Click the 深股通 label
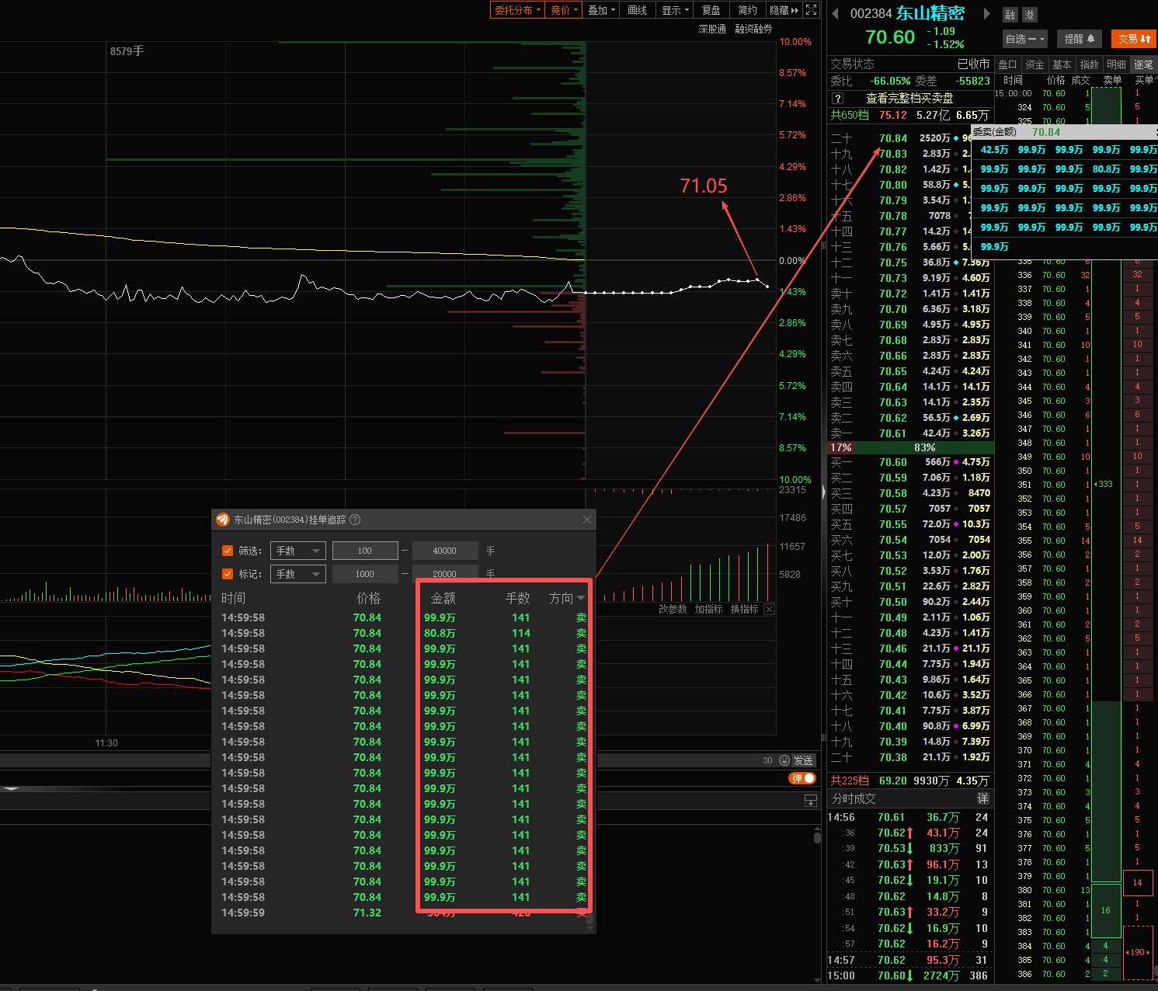Image resolution: width=1158 pixels, height=991 pixels. pyautogui.click(x=712, y=29)
